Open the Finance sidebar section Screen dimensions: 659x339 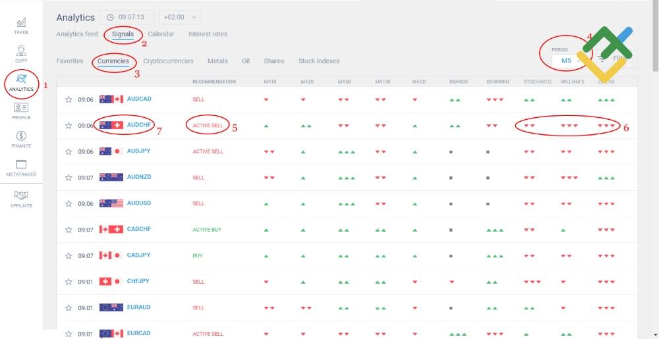pos(21,140)
